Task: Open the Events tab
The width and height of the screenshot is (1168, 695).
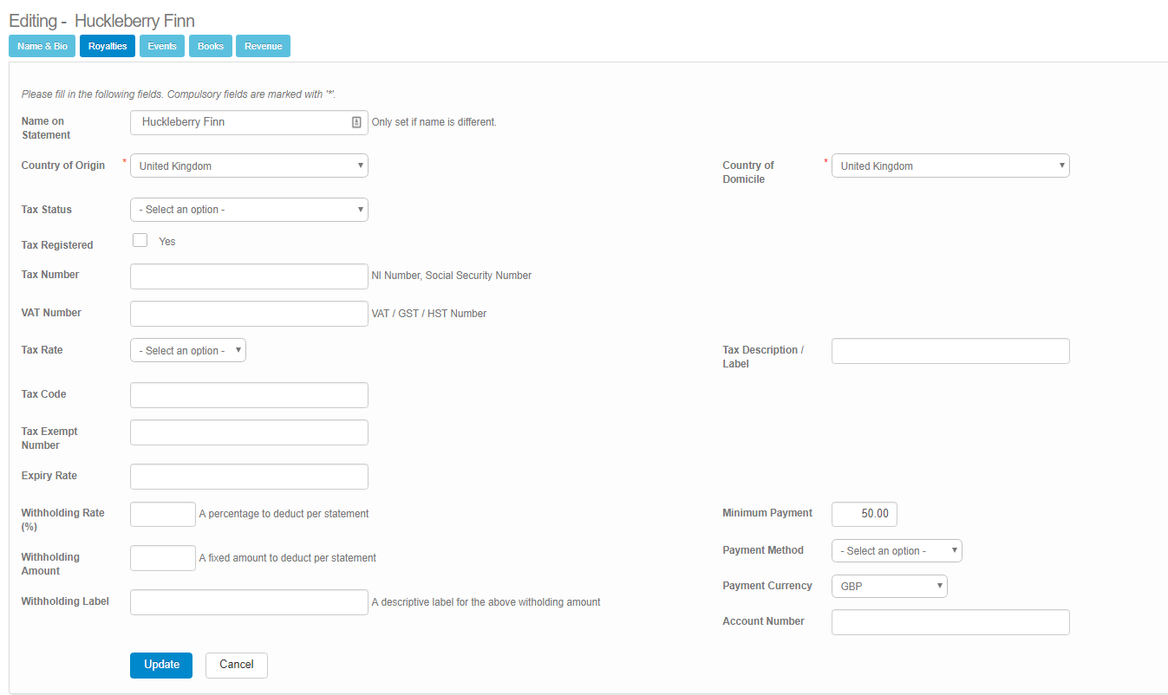Action: click(x=162, y=46)
